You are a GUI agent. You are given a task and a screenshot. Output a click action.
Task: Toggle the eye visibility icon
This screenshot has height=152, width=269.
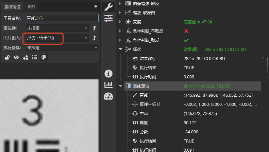[x=16, y=57]
